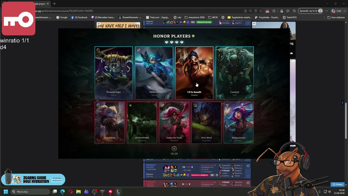Viewport: 348px width, 196px height.
Task: Click the role icon on Draven card
Action: 179,50
